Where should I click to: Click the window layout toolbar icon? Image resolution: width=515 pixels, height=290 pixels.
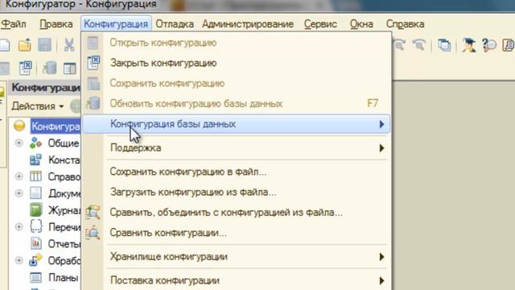pyautogui.click(x=70, y=68)
